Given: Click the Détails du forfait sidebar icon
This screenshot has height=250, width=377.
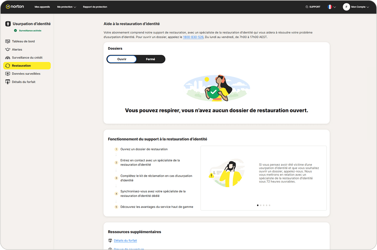Looking at the screenshot, I should (8, 82).
